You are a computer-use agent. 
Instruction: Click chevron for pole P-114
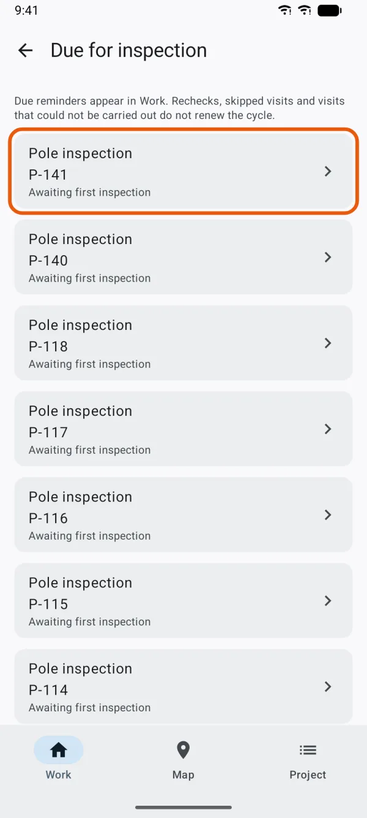[x=328, y=686]
